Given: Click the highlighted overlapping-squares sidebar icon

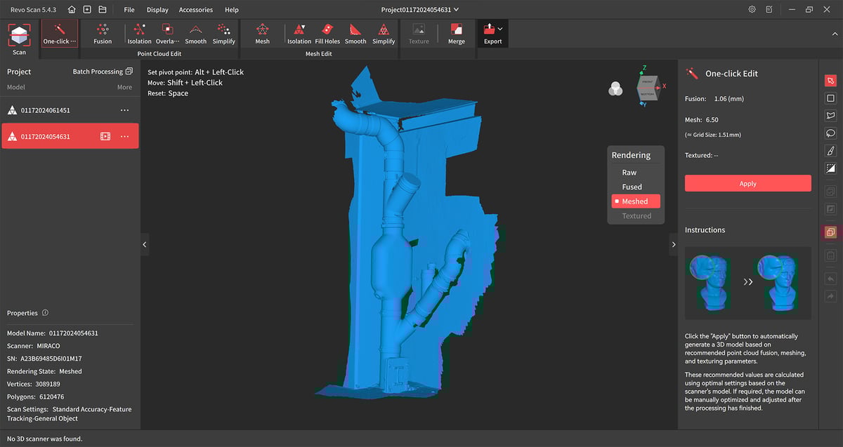Looking at the screenshot, I should [x=830, y=232].
